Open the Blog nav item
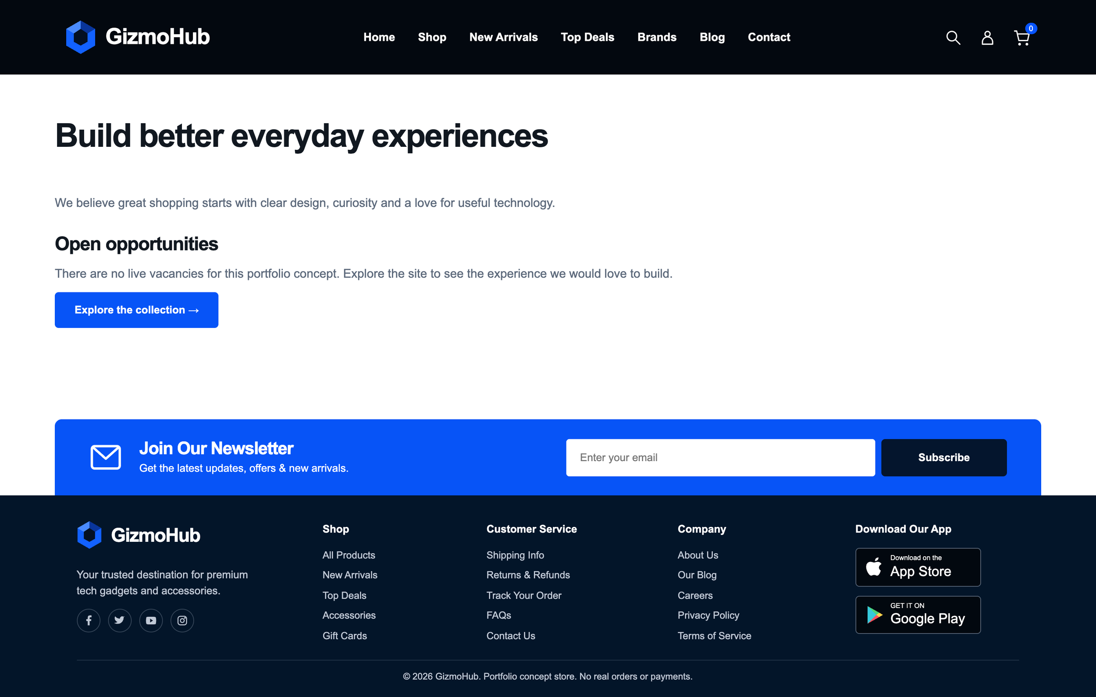The height and width of the screenshot is (697, 1096). (x=712, y=37)
